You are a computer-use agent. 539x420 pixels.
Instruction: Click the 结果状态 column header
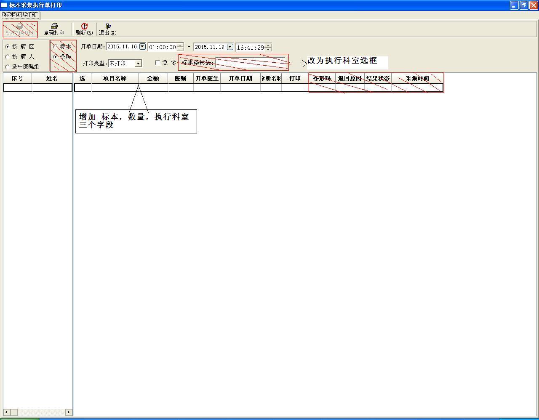[x=378, y=78]
